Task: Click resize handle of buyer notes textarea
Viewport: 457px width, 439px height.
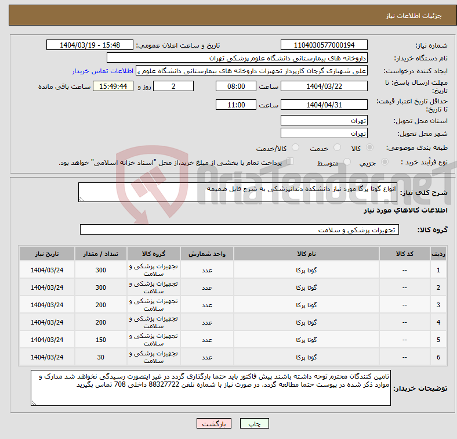Action: pyautogui.click(x=34, y=403)
